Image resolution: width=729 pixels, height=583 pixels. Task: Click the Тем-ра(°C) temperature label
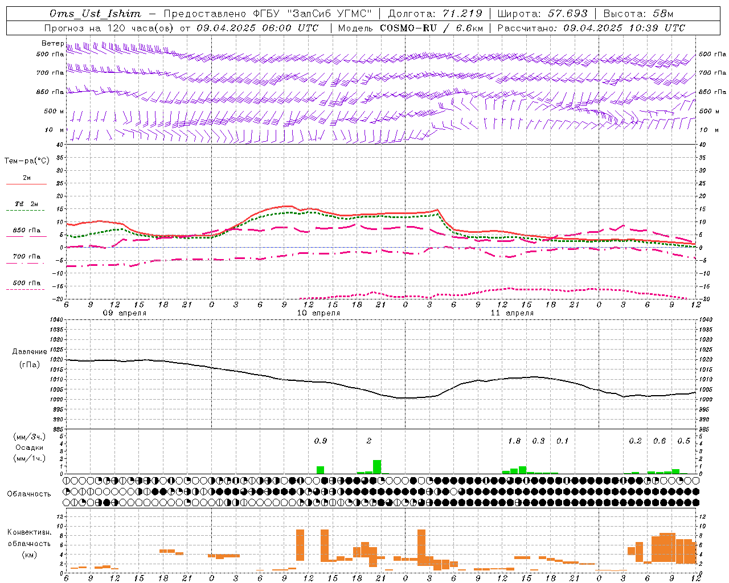[x=27, y=161]
